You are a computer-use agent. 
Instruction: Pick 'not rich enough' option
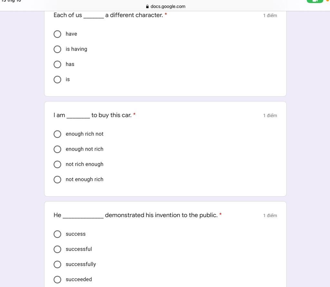pyautogui.click(x=57, y=164)
